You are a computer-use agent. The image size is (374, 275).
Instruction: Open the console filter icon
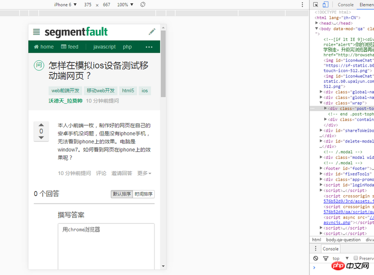tap(326, 258)
